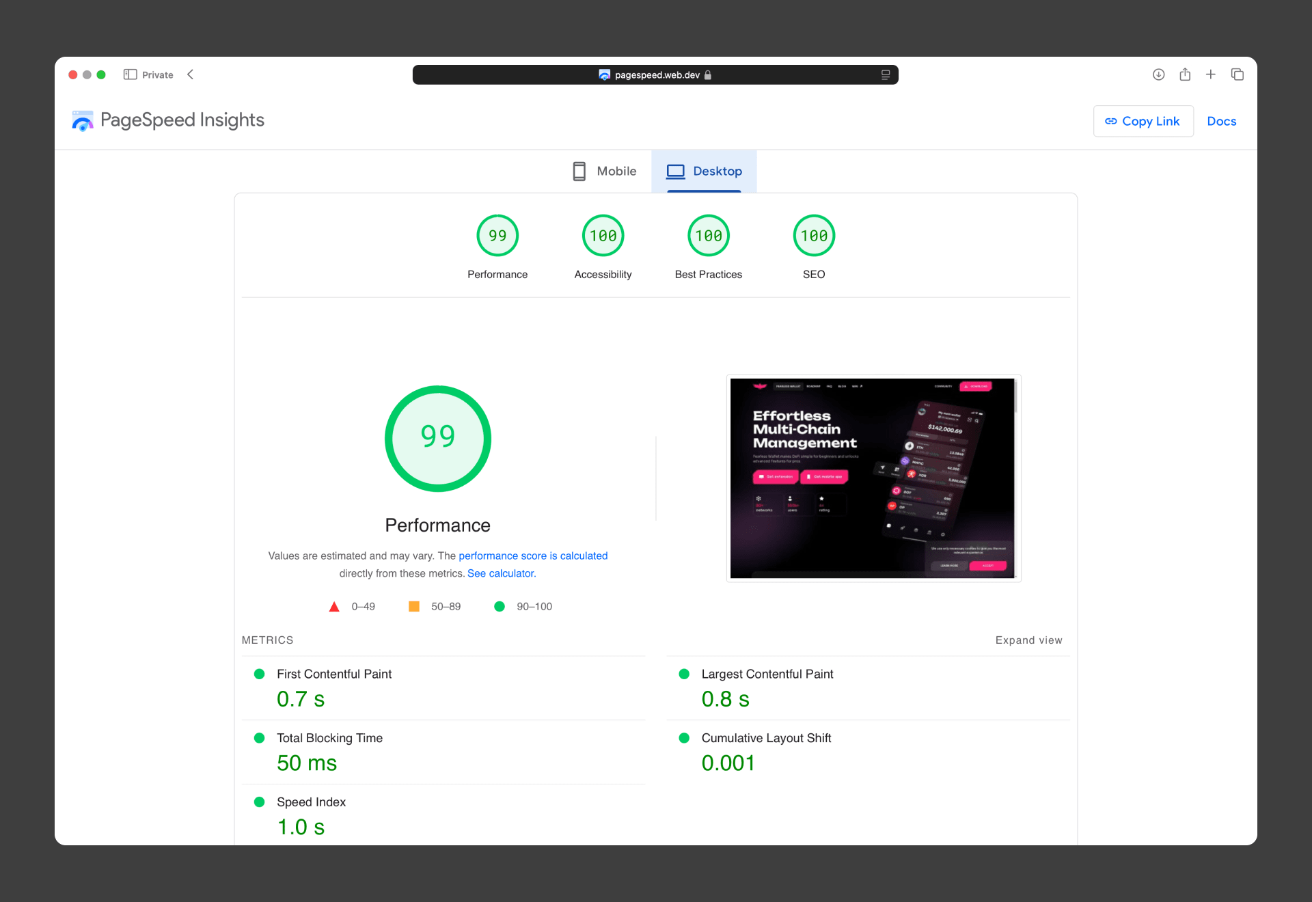Screen dimensions: 1312x902
Task: Select the Desktop tab
Action: point(705,171)
